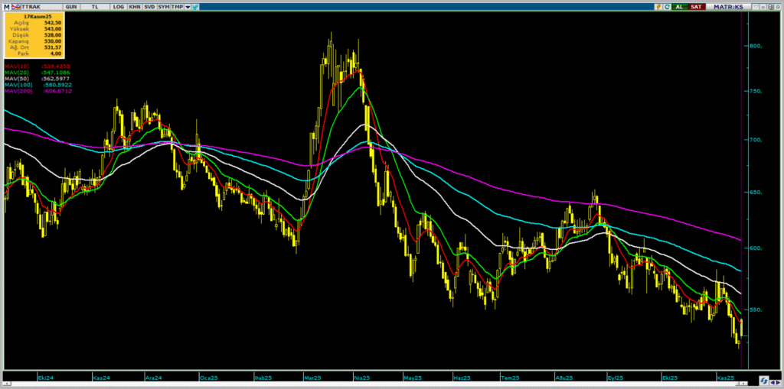
Task: Toggle LOG logarithmic scale
Action: [x=118, y=6]
